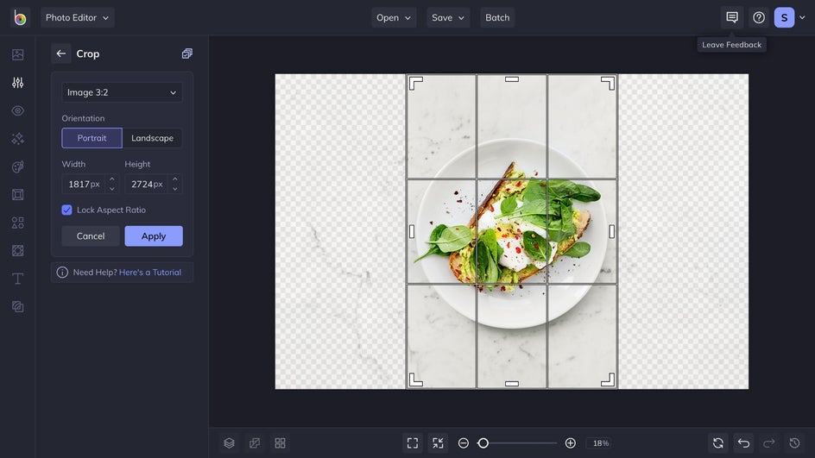Viewport: 815px width, 458px height.
Task: Select Landscape orientation
Action: point(152,138)
